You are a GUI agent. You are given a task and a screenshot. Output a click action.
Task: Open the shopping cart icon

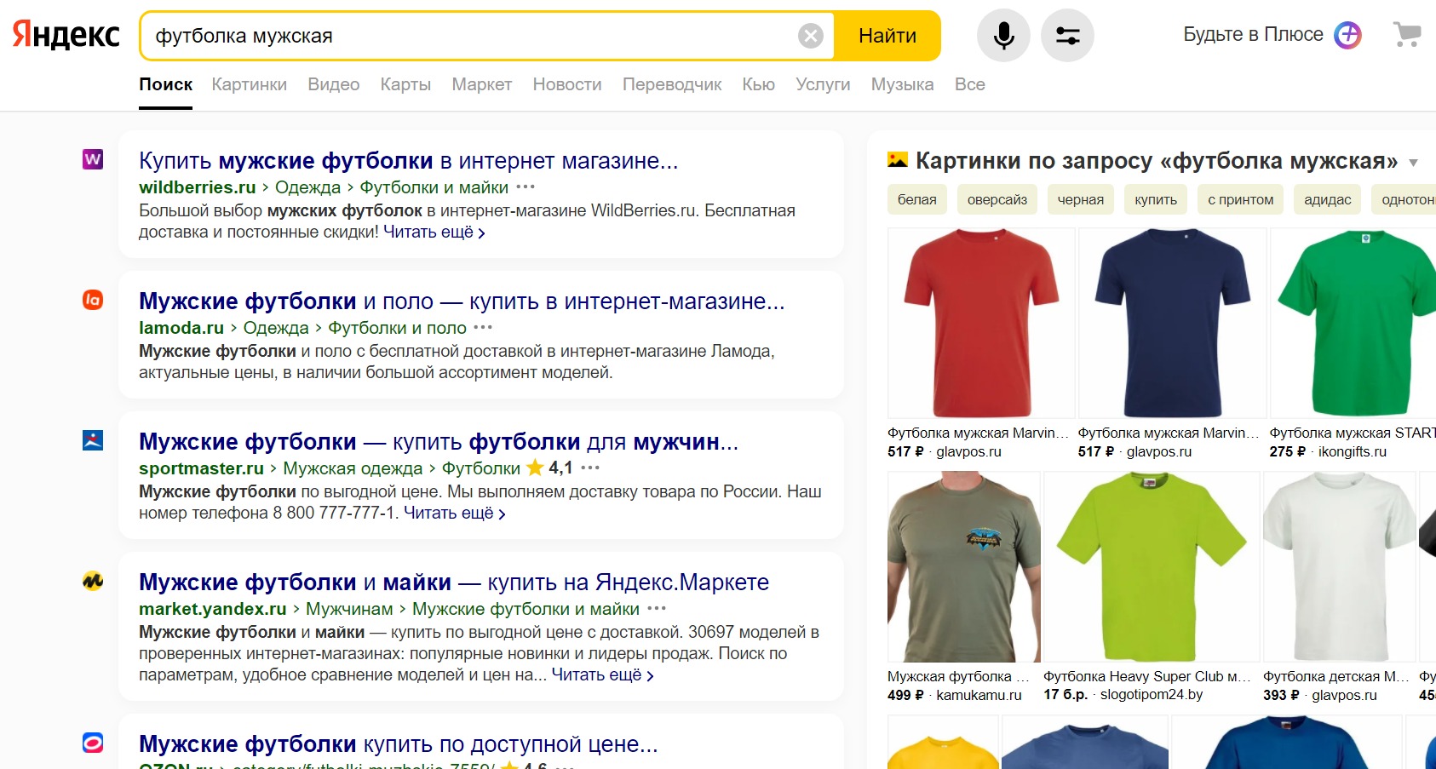coord(1407,35)
